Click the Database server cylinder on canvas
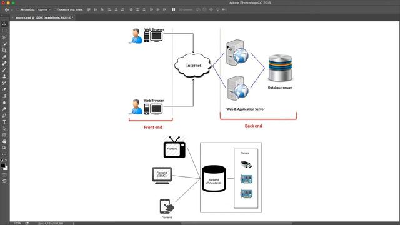 click(280, 67)
